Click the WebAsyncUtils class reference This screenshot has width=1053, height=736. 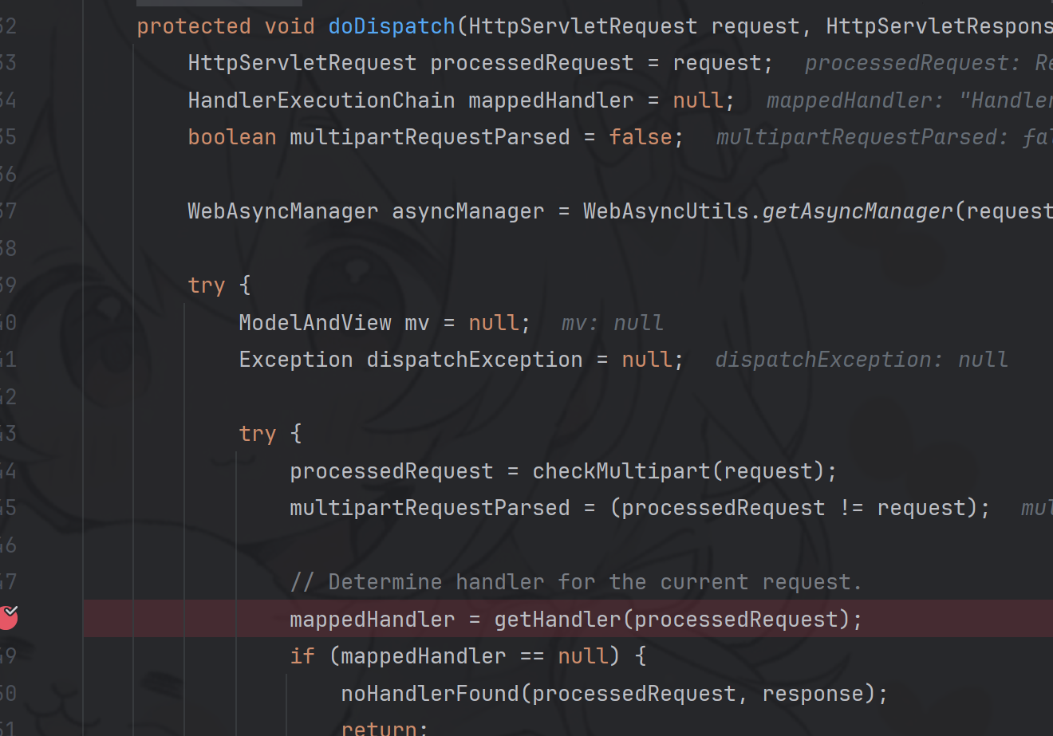tap(666, 211)
